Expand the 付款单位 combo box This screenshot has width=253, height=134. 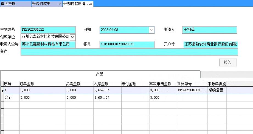coord(72,37)
